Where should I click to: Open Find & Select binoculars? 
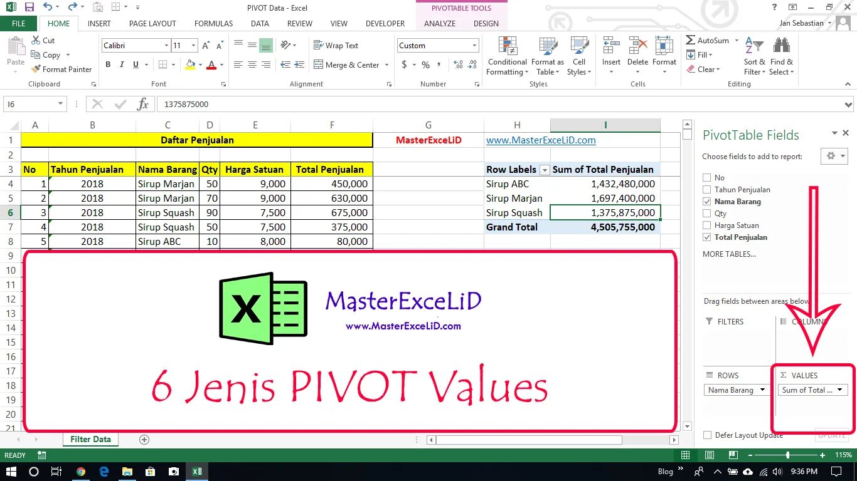[x=782, y=56]
